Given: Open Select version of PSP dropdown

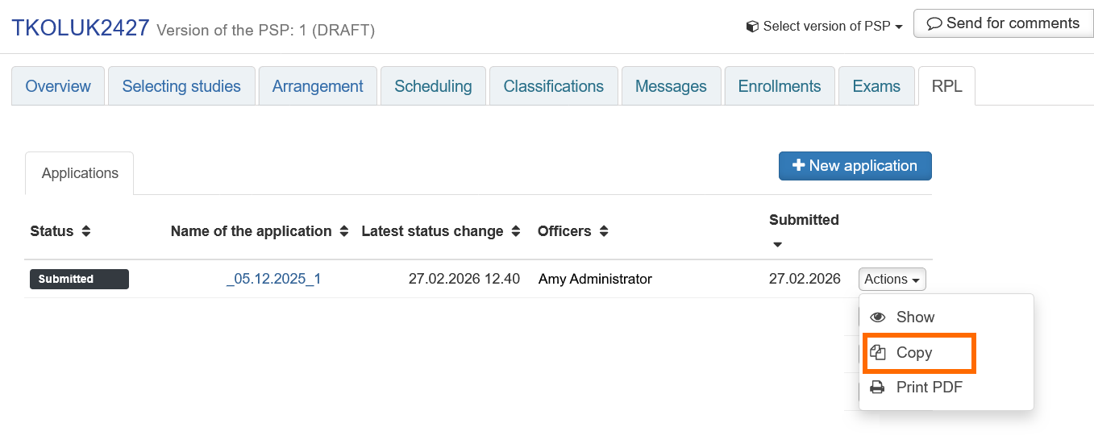Looking at the screenshot, I should (x=826, y=27).
